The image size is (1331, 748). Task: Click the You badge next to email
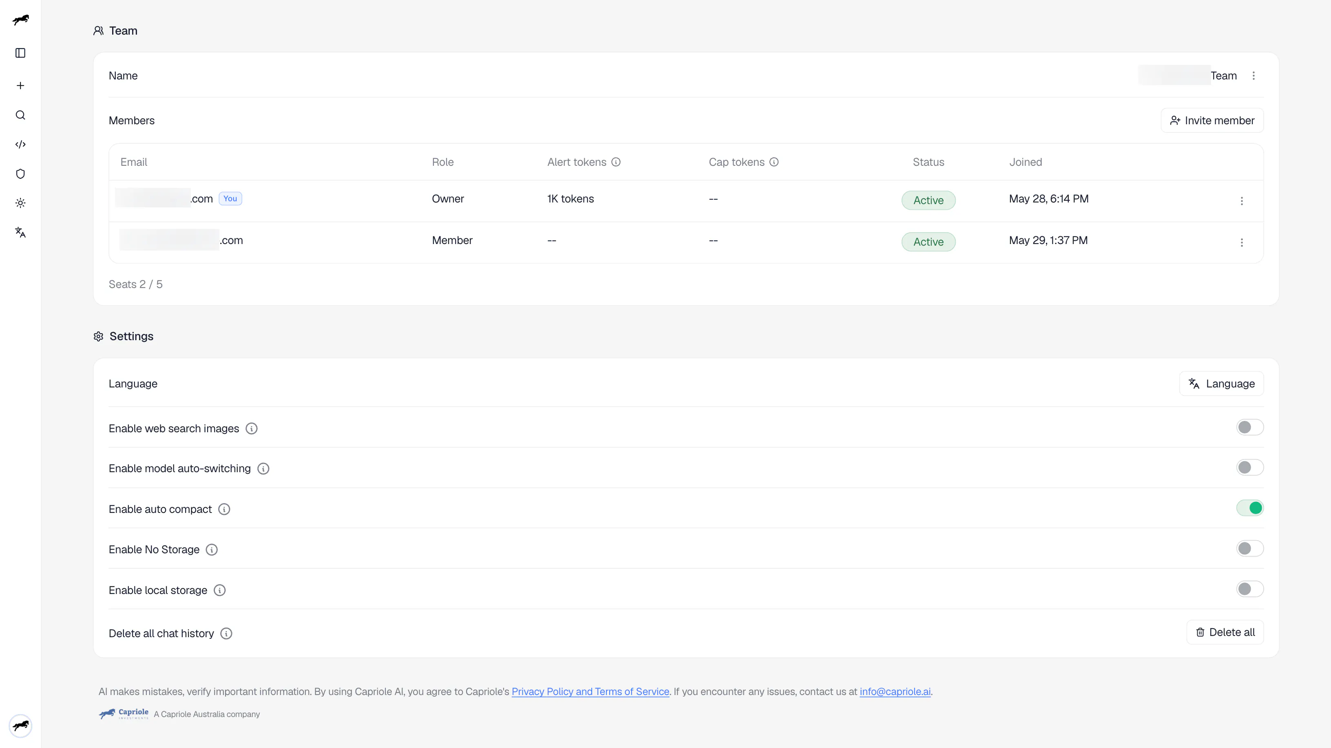pos(230,199)
